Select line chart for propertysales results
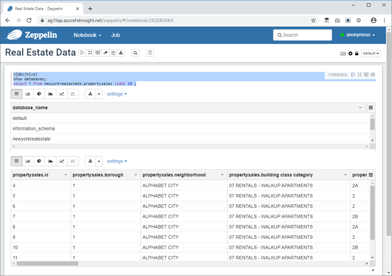Screen dimensions: 392x276 [x=62, y=161]
